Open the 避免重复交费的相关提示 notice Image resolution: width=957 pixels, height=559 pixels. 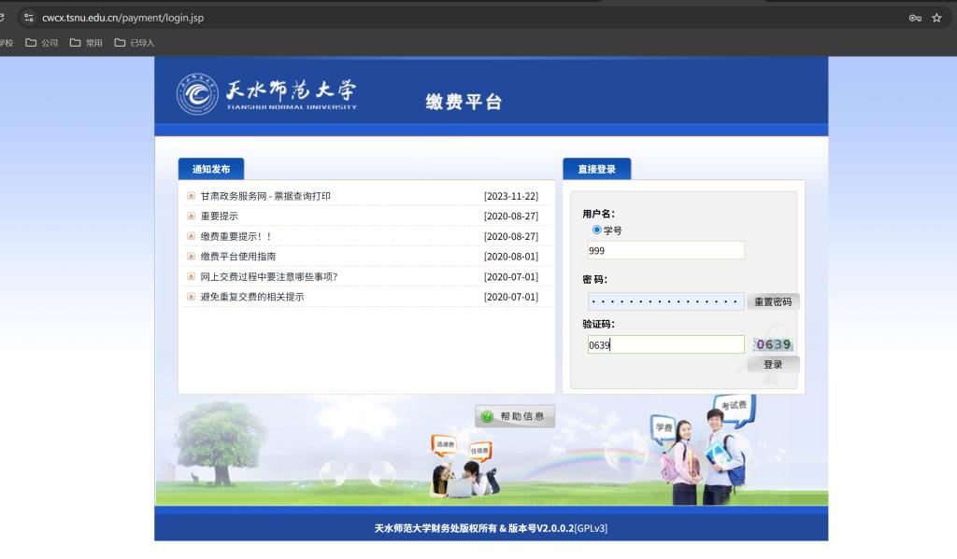pyautogui.click(x=252, y=297)
